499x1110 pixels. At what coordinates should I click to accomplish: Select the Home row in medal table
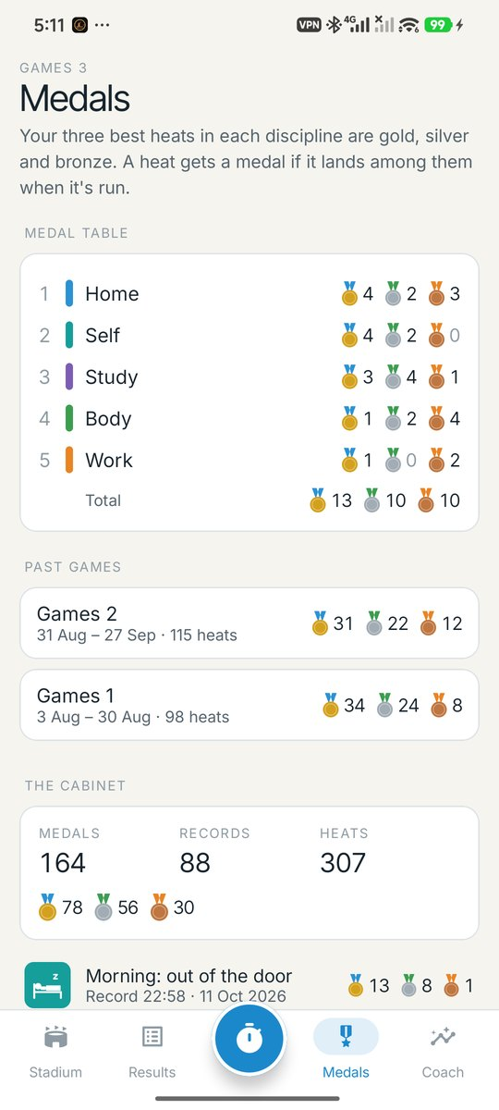click(249, 294)
